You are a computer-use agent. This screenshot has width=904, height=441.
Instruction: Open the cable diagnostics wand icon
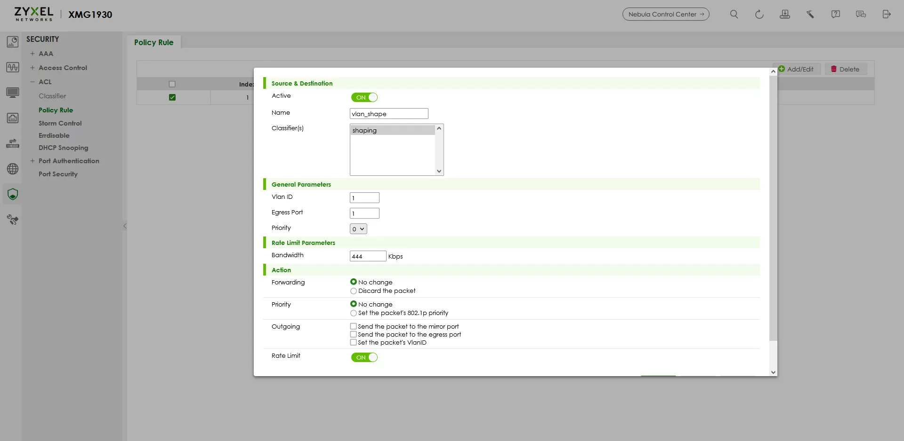(810, 14)
